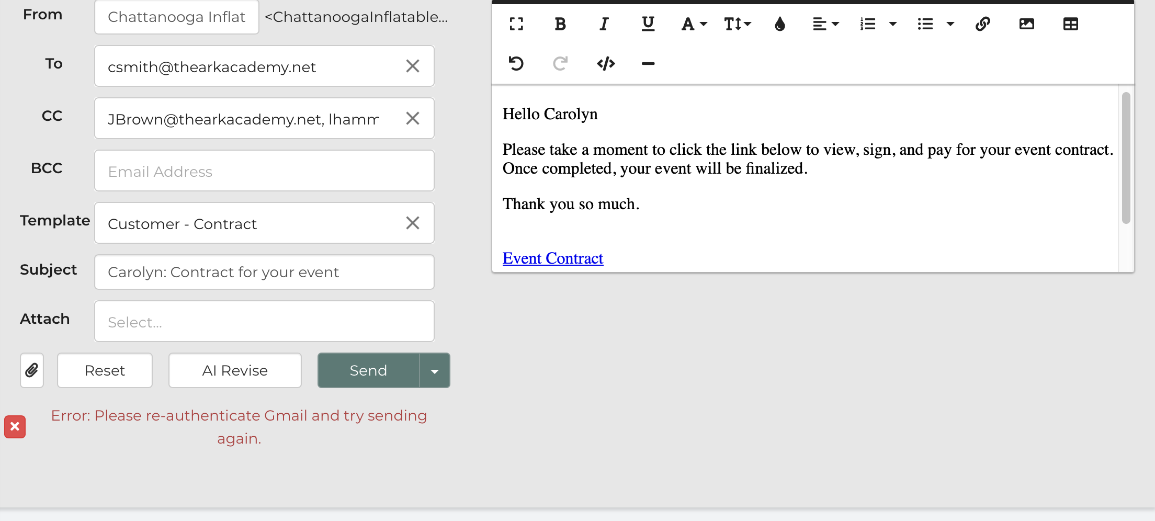
Task: Expand the font size dropdown
Action: (738, 24)
